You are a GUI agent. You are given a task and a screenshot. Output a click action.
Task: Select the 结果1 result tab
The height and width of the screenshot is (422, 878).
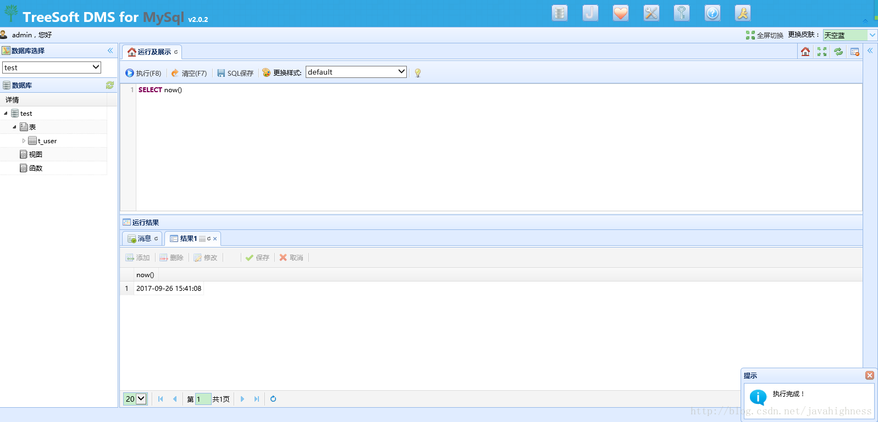click(187, 239)
